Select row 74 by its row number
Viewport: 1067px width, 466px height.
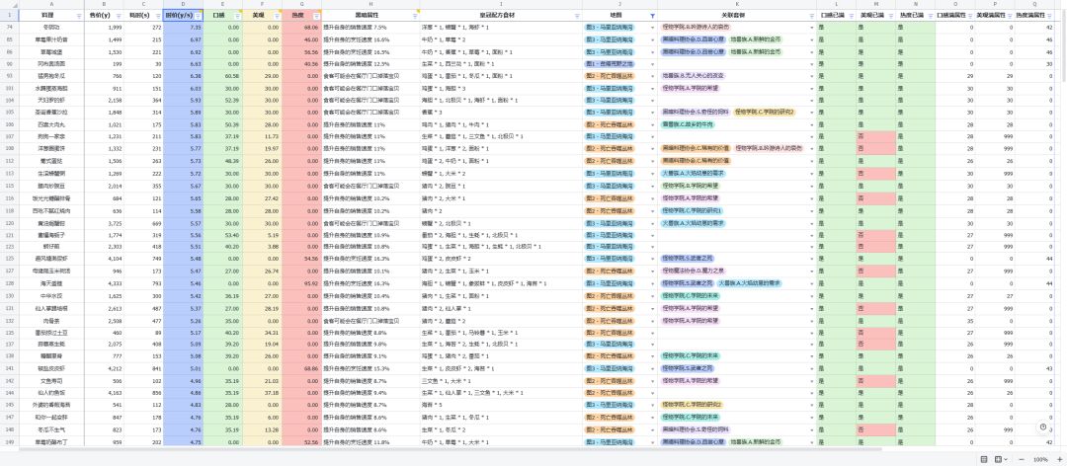click(x=9, y=28)
